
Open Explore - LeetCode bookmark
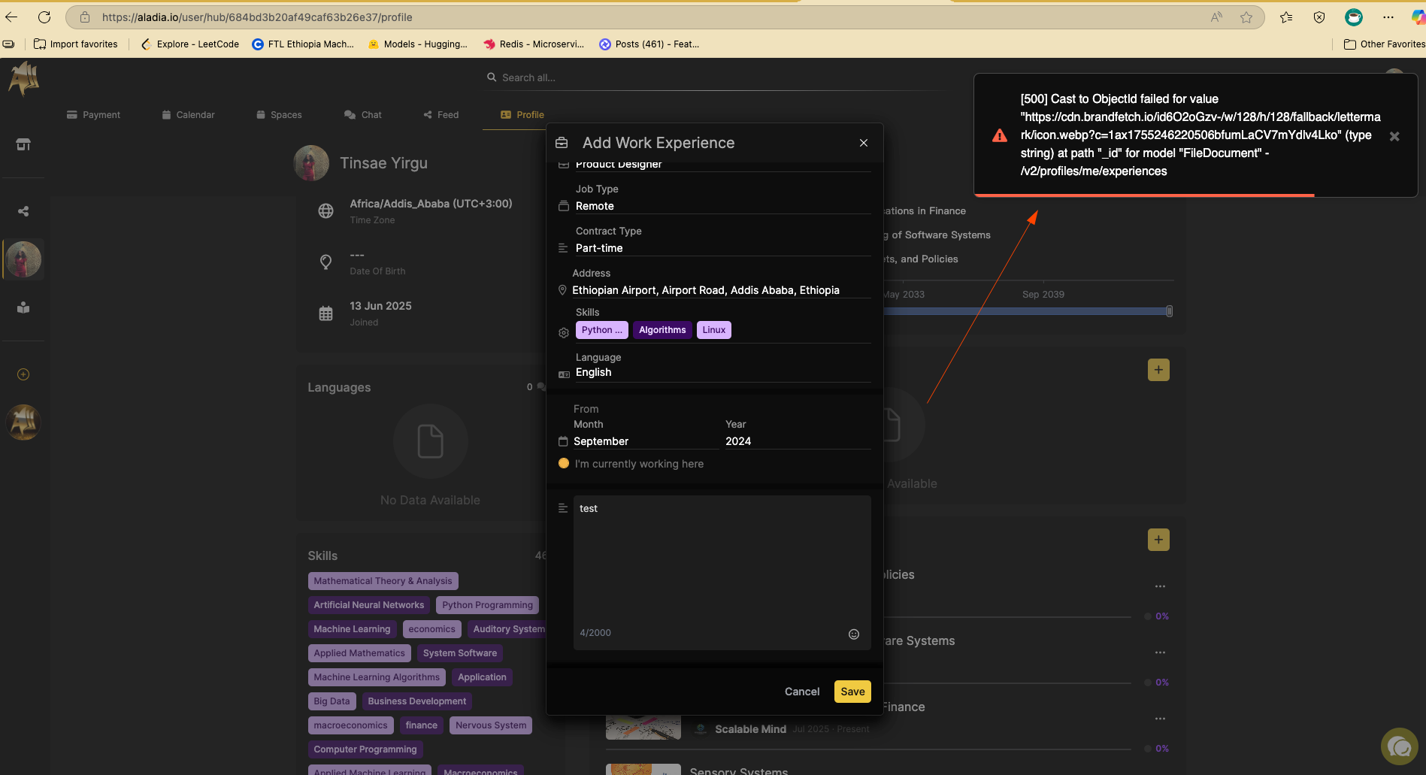[x=190, y=44]
